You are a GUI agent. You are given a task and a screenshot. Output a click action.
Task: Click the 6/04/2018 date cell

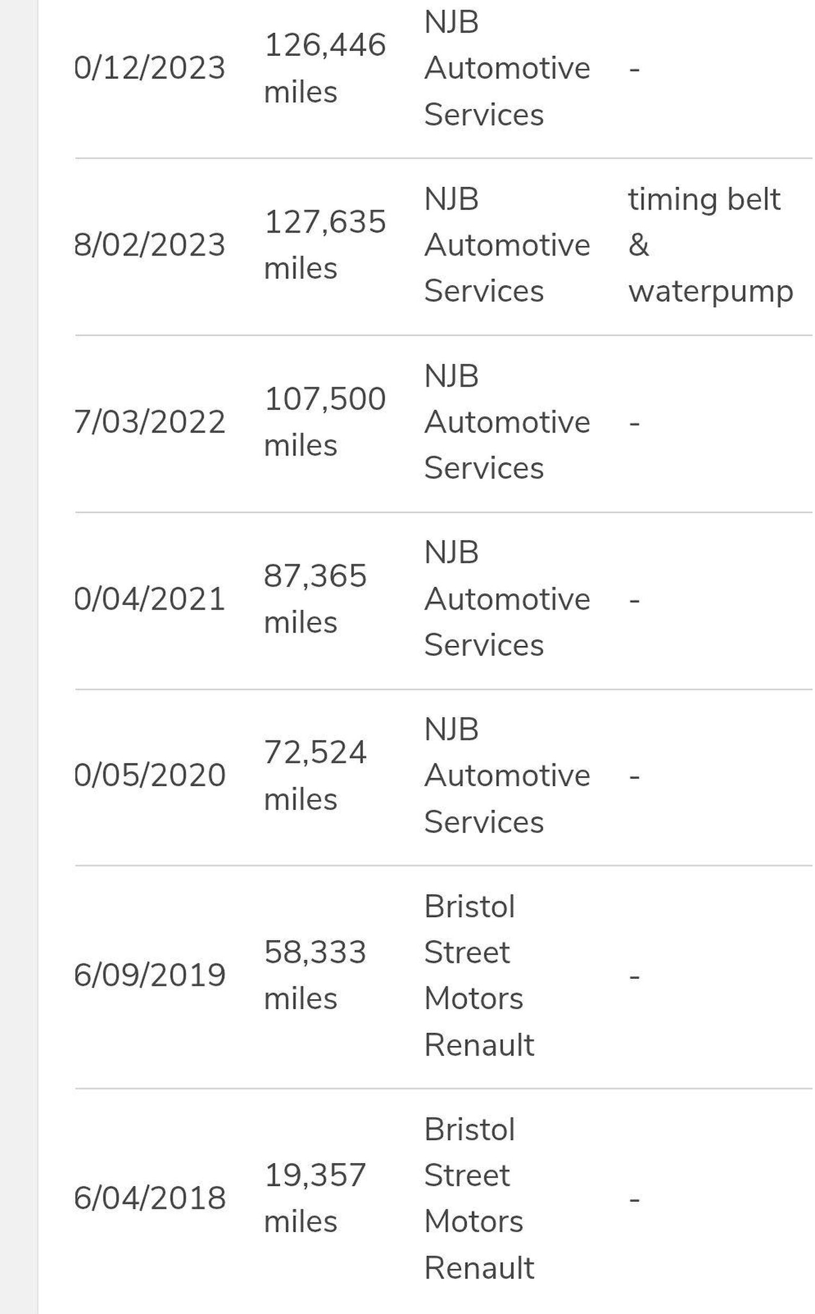[x=149, y=1198]
